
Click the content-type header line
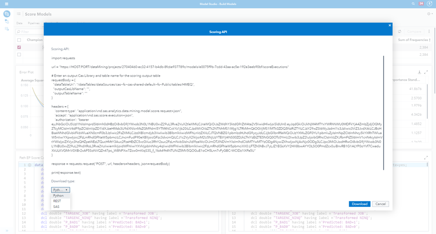tap(118, 111)
